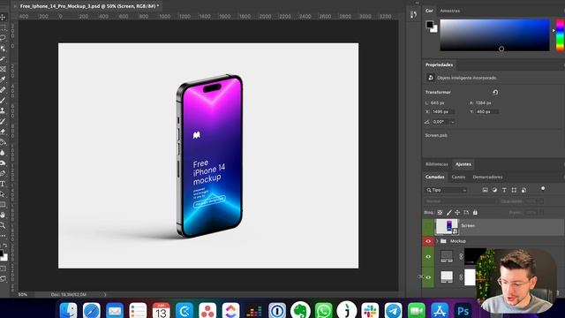Viewport: 565px width, 318px height.
Task: Open Evernote from the Dock
Action: tap(300, 310)
